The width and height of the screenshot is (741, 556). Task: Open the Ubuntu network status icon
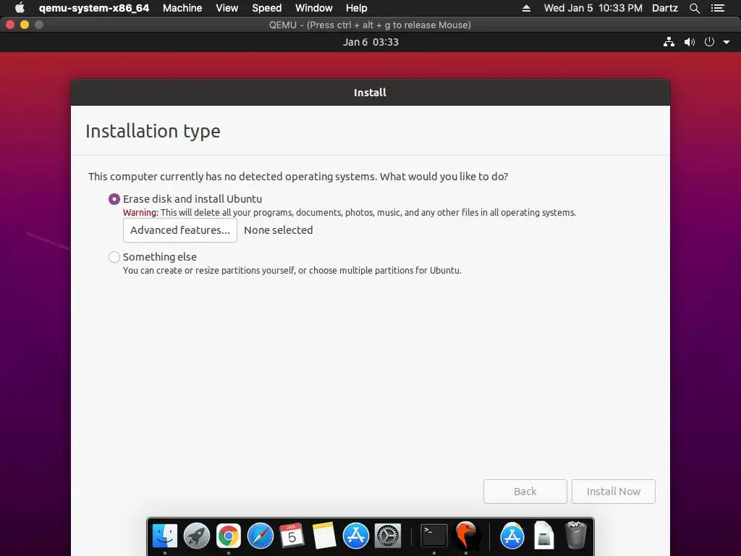(x=669, y=42)
